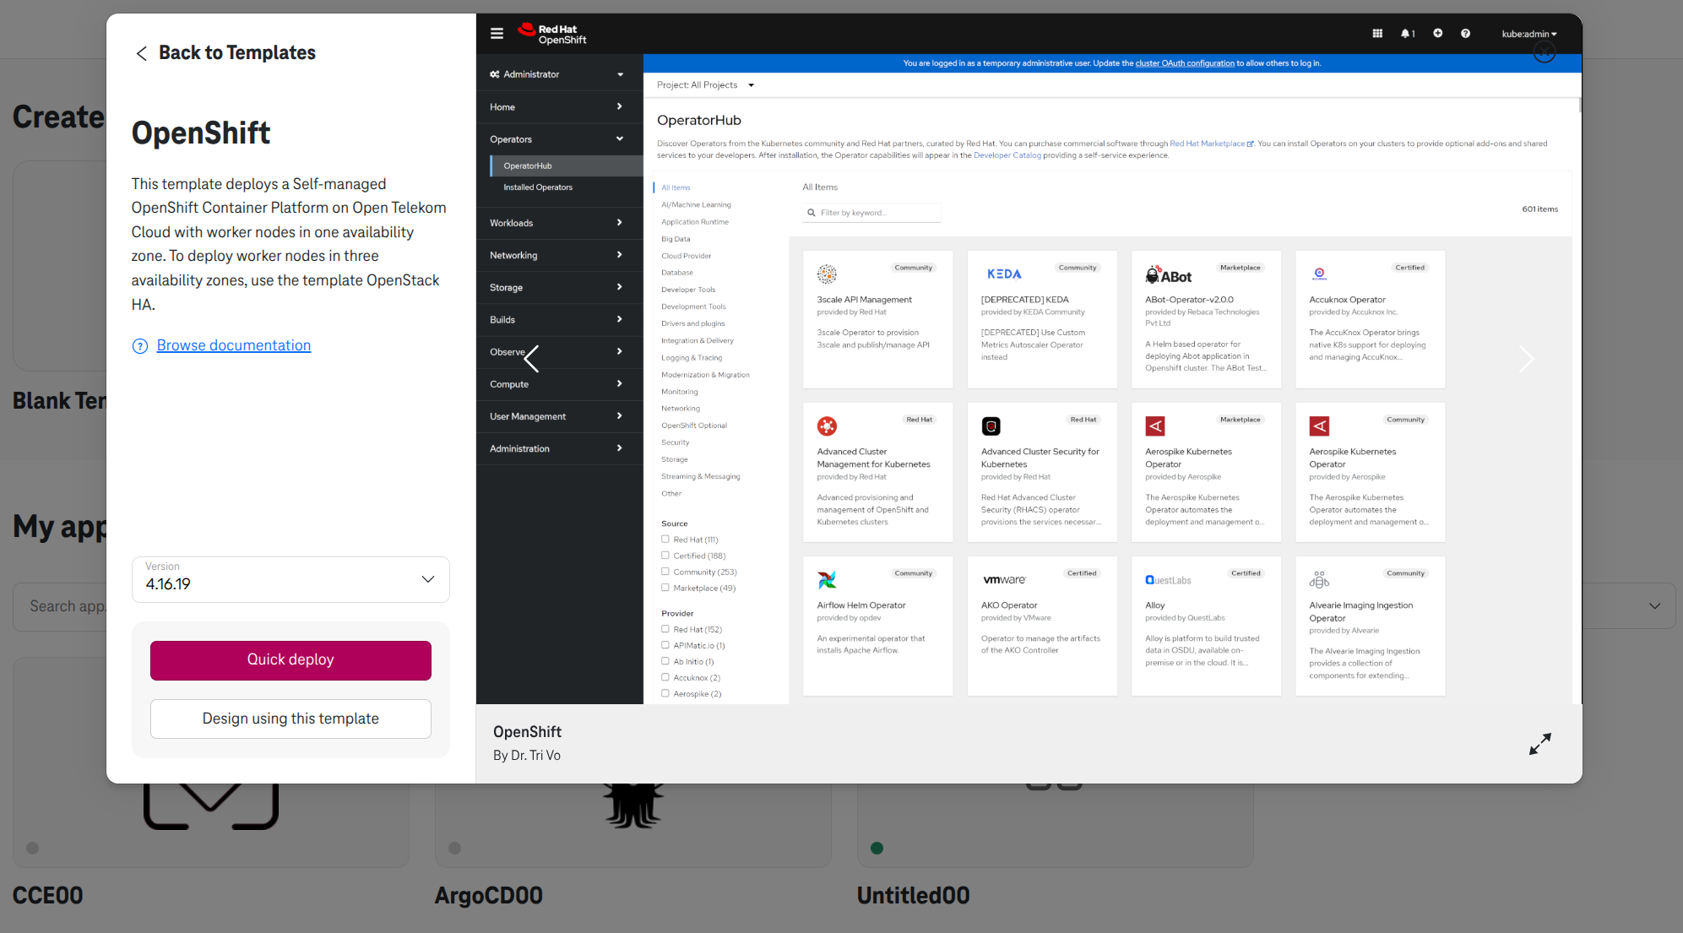
Task: Select OperatorHub in the sidebar
Action: click(566, 166)
